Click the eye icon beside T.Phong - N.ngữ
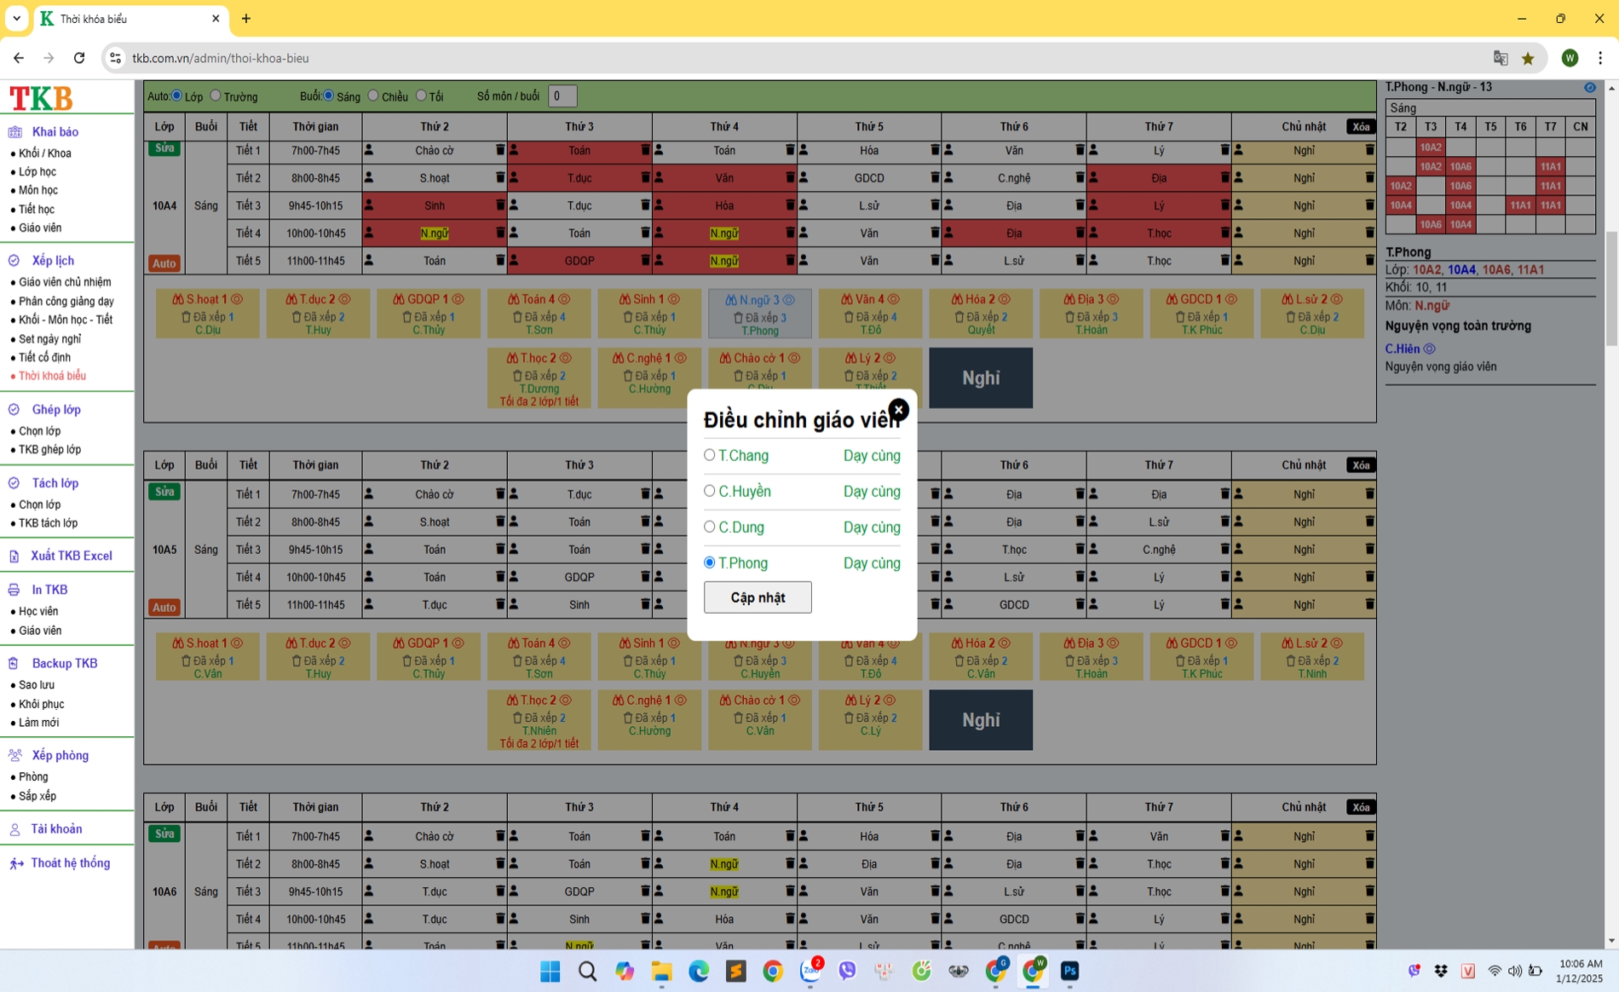The image size is (1619, 992). (1589, 88)
